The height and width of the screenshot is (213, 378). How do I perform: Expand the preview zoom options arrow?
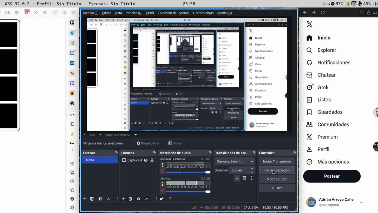pyautogui.click(x=136, y=135)
